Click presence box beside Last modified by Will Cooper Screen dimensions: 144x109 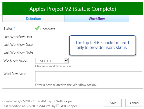tap(58, 106)
